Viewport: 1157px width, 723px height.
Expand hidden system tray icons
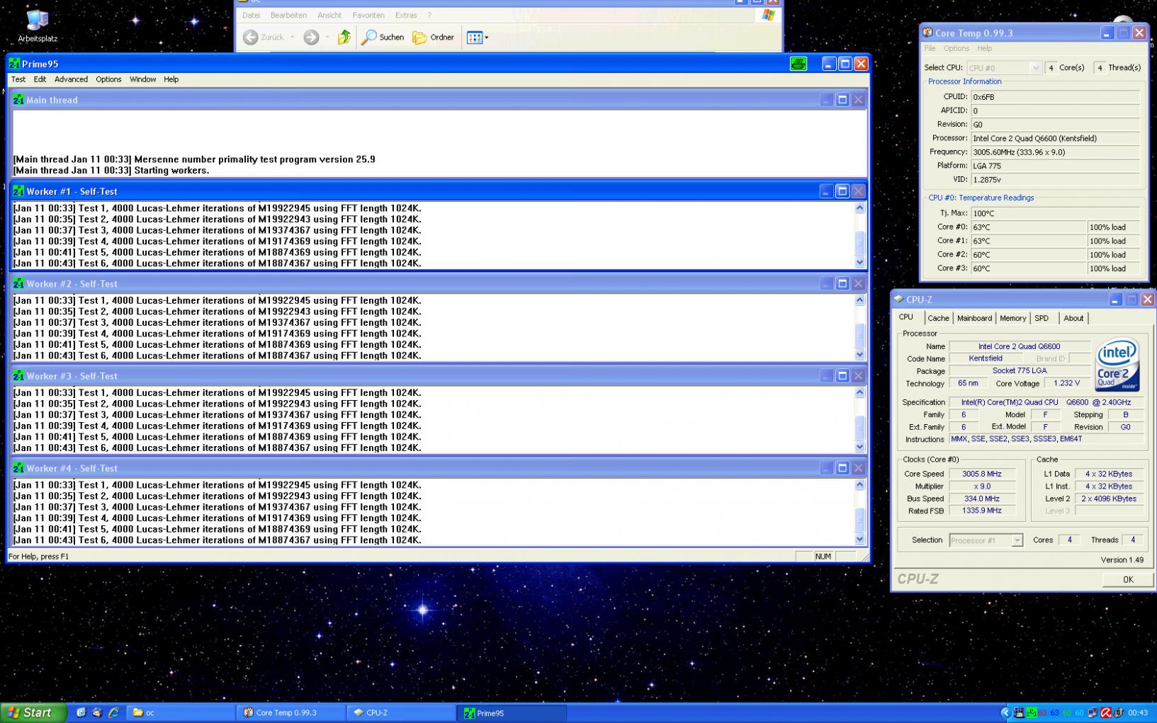[1005, 713]
